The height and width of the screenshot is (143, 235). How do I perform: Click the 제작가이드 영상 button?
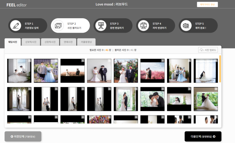coord(207,4)
